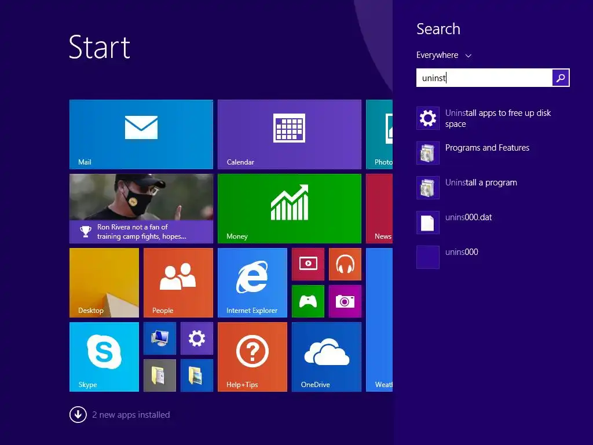
Task: Click the unins000.dat file icon
Action: [428, 222]
